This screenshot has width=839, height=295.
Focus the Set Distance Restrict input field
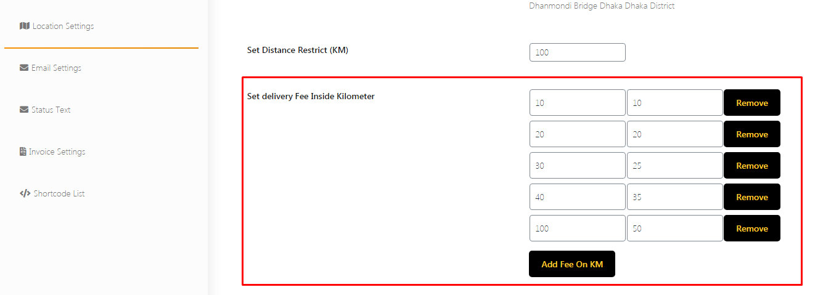[x=577, y=52]
